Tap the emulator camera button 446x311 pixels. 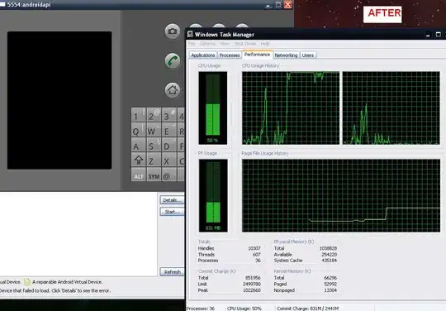(173, 31)
